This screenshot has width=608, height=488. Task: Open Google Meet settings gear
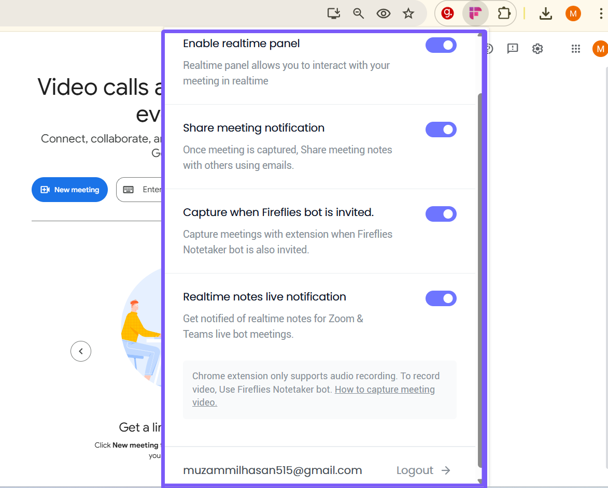click(x=538, y=49)
